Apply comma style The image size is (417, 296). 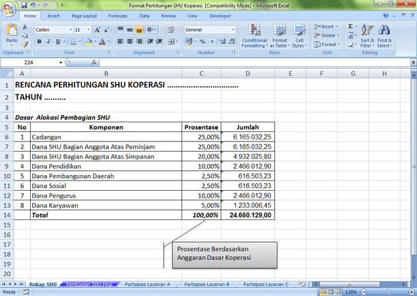[x=212, y=42]
